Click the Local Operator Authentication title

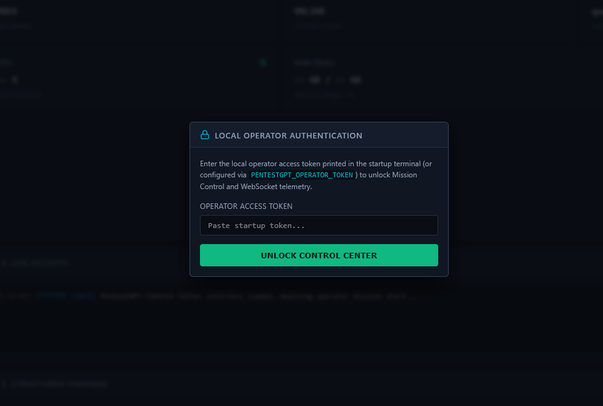pos(288,135)
